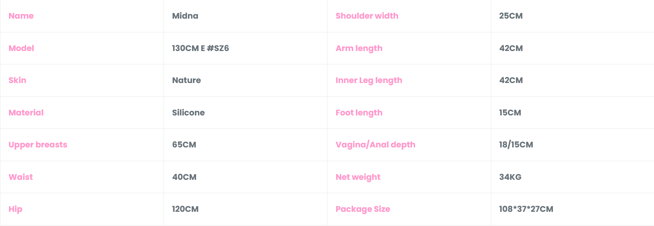Click the "Model" row label
Screen dimensions: 654x226
(21, 48)
